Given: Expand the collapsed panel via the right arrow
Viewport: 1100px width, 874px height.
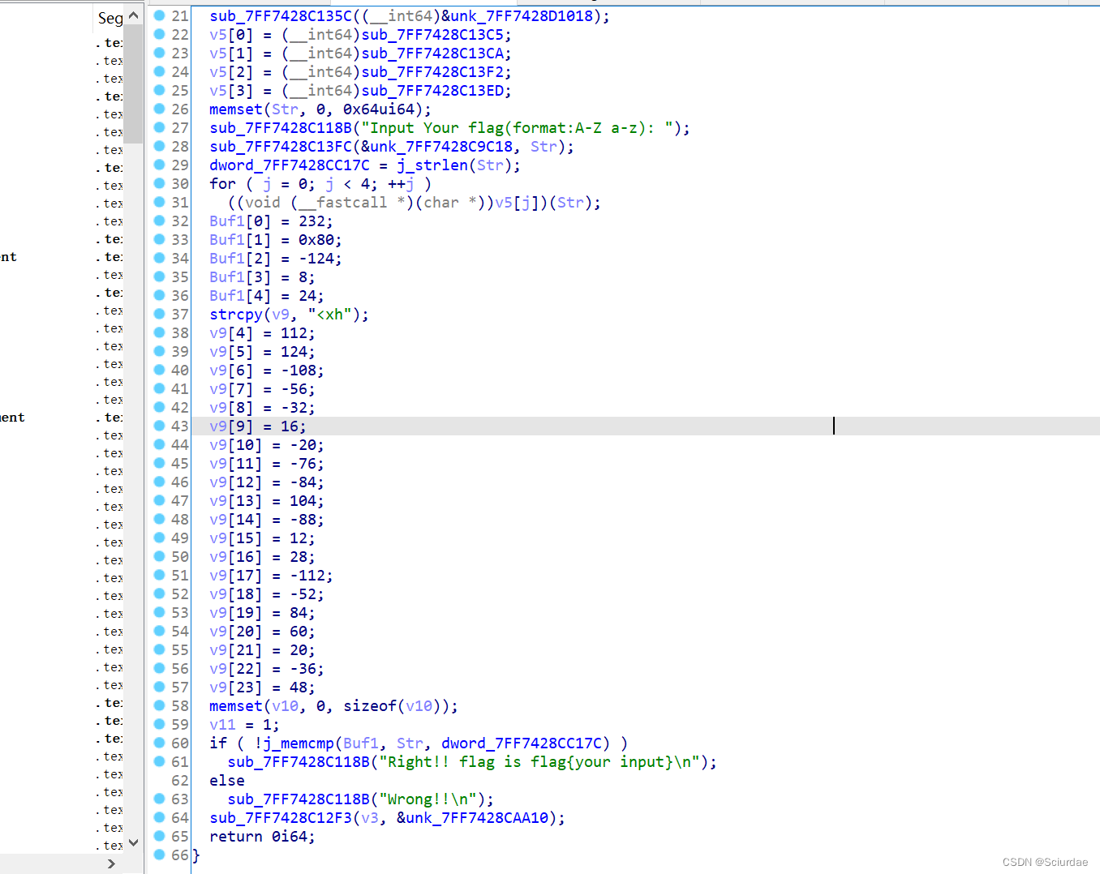Looking at the screenshot, I should 111,863.
